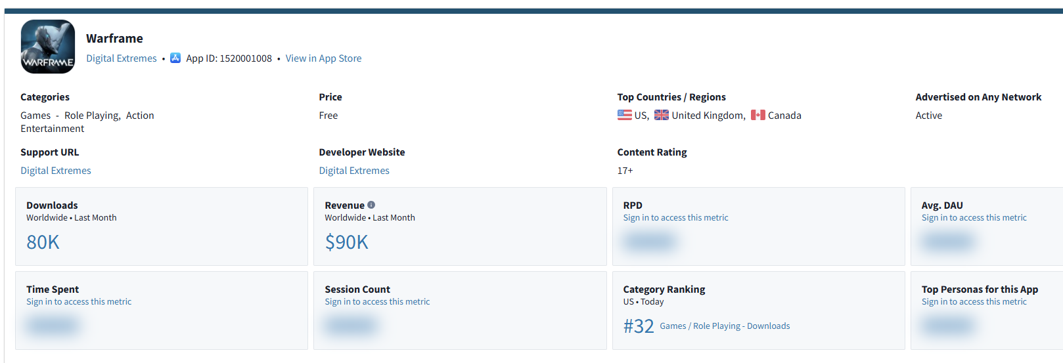Click the Canada country name
The height and width of the screenshot is (363, 1063).
(784, 116)
